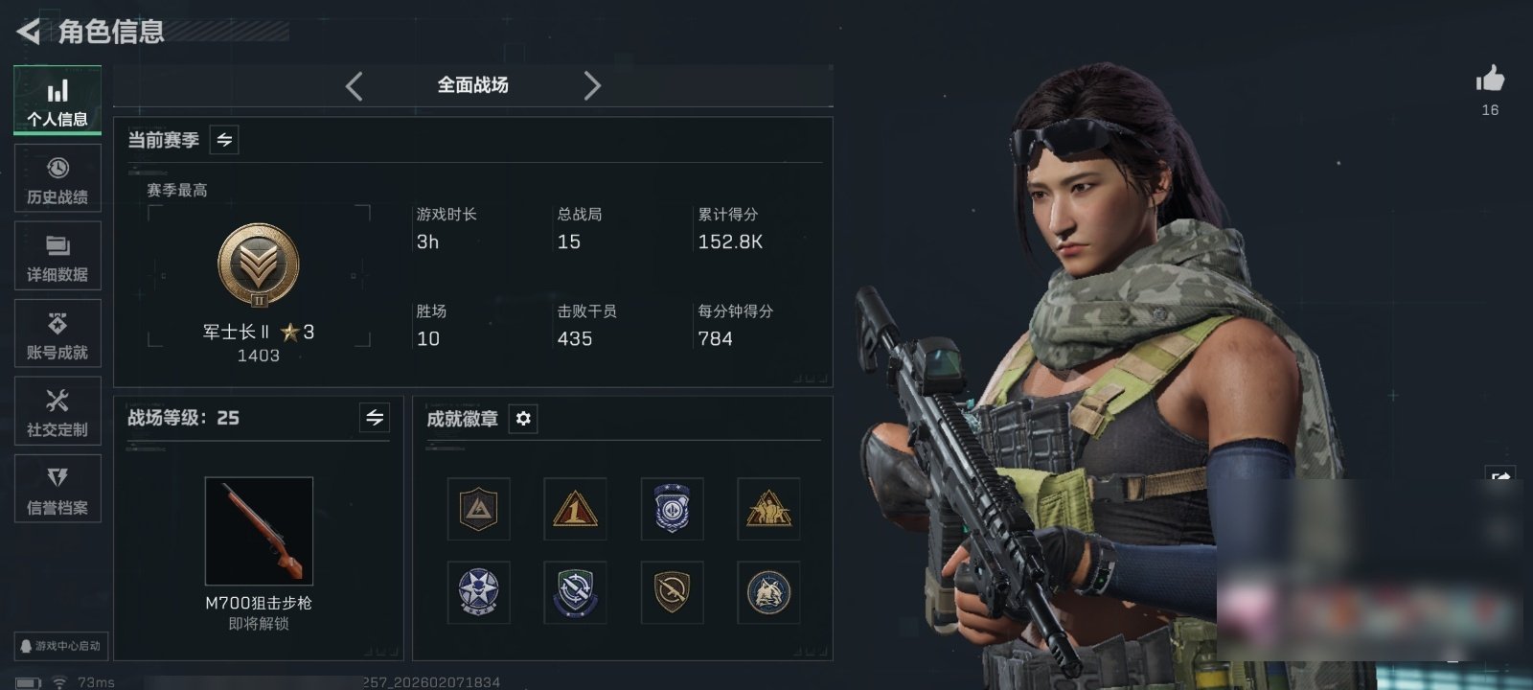Give a thumbs-up like to this profile
The height and width of the screenshot is (690, 1533).
[x=1490, y=79]
